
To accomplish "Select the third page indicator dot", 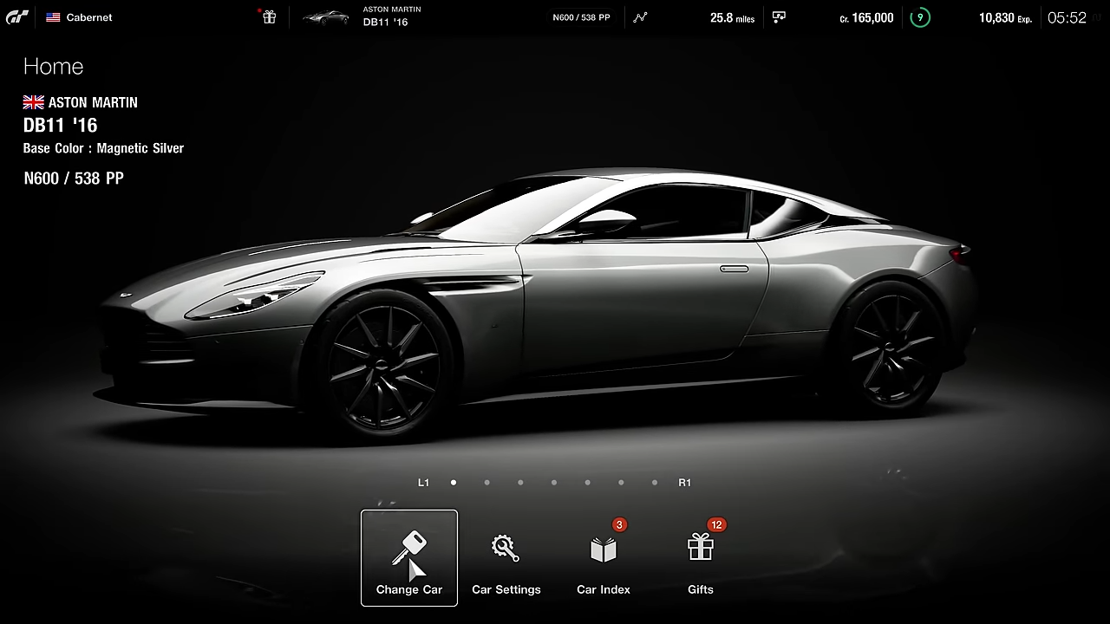I will (x=520, y=483).
